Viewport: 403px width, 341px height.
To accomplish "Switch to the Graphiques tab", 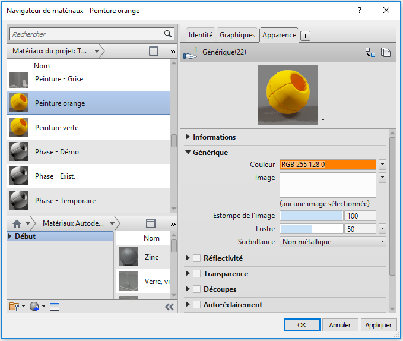I will pos(237,35).
